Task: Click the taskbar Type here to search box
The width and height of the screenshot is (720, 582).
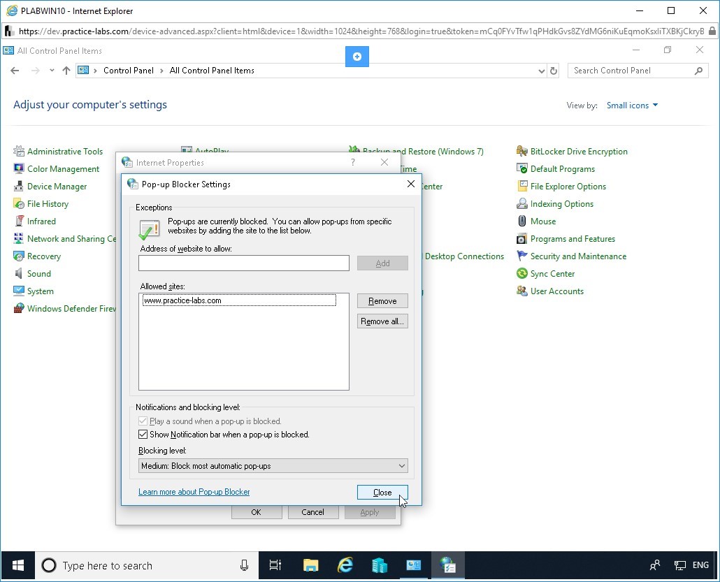Action: pyautogui.click(x=147, y=565)
